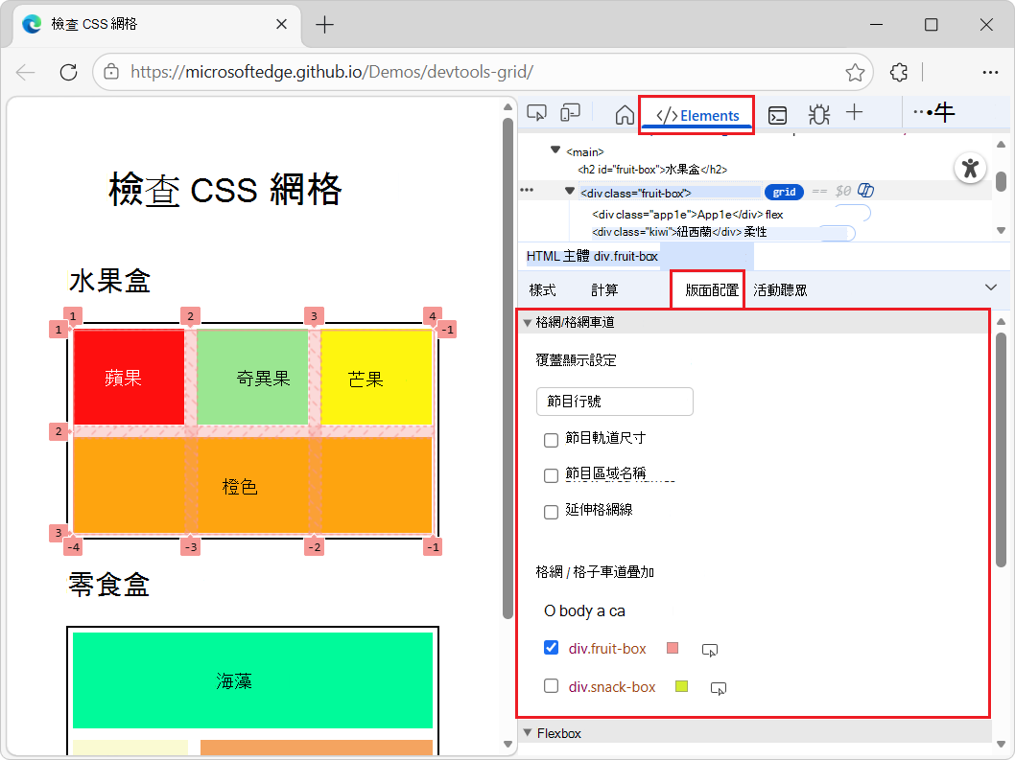The height and width of the screenshot is (760, 1015).
Task: Switch to the 計算 tab
Action: click(604, 290)
